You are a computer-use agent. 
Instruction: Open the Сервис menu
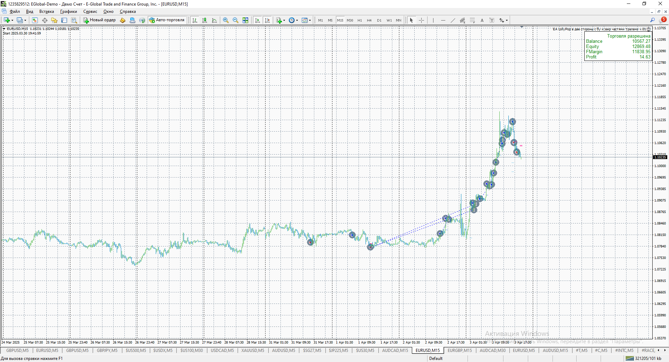click(90, 11)
